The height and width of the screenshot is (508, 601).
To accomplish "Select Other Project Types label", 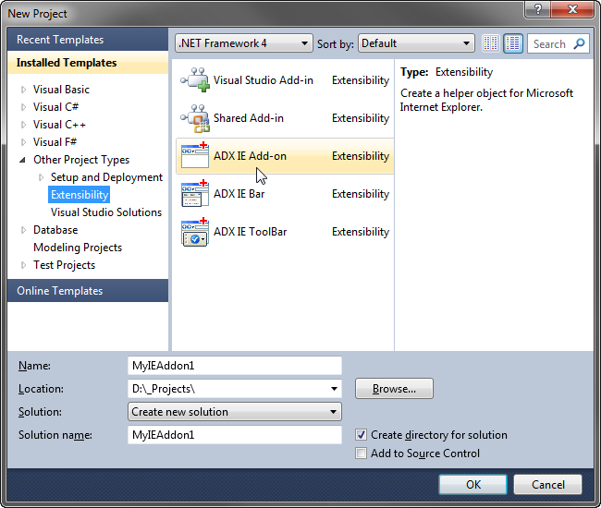I will [x=81, y=160].
